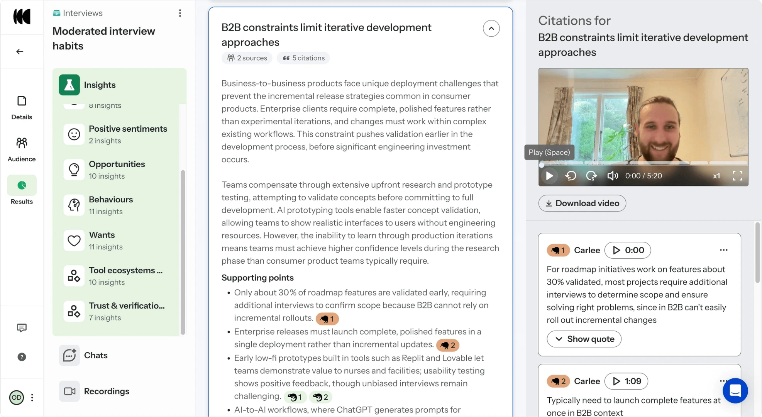Screen dimensions: 762x417
Task: Click the back arrow icon
Action: pyautogui.click(x=20, y=51)
